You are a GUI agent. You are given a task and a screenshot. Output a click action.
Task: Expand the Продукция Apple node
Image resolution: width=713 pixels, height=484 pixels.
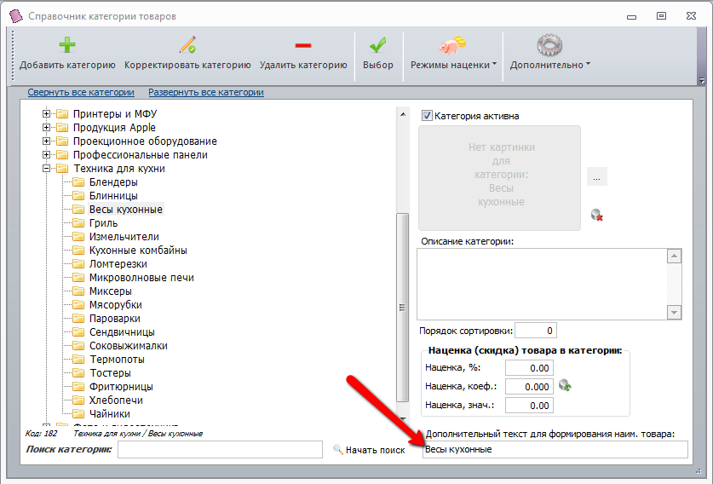pyautogui.click(x=46, y=127)
